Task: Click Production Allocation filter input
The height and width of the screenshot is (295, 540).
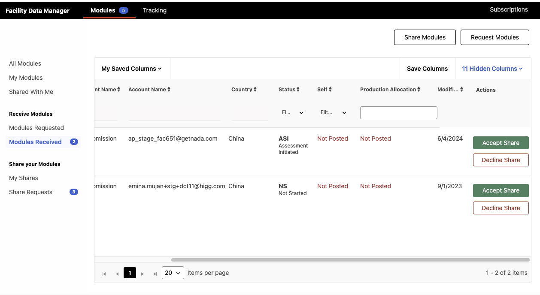Action: 399,113
